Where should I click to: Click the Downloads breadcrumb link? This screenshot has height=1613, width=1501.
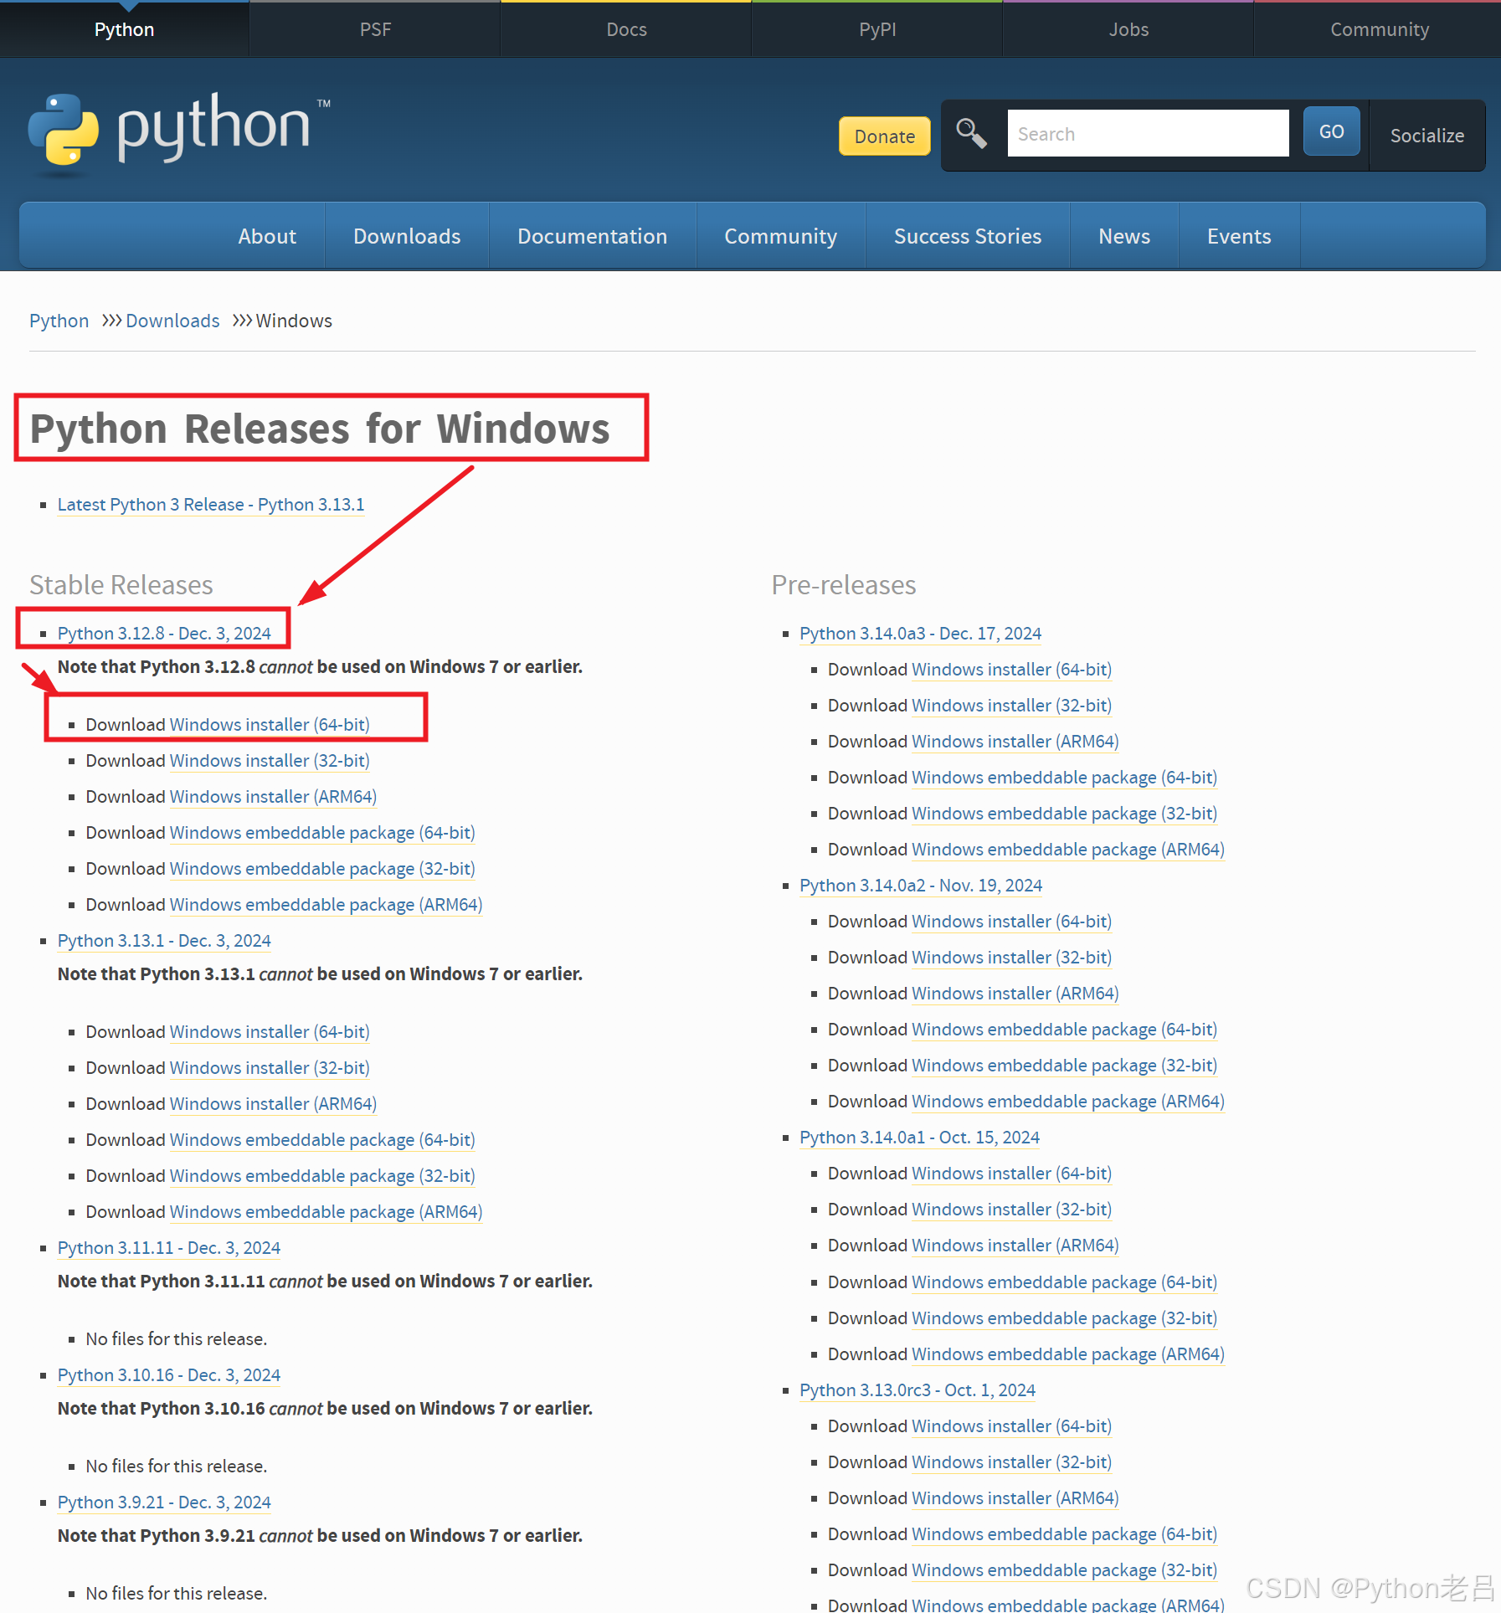click(x=172, y=321)
